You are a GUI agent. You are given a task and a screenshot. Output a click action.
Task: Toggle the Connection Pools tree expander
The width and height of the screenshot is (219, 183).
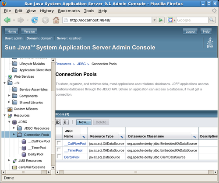coord(14,134)
